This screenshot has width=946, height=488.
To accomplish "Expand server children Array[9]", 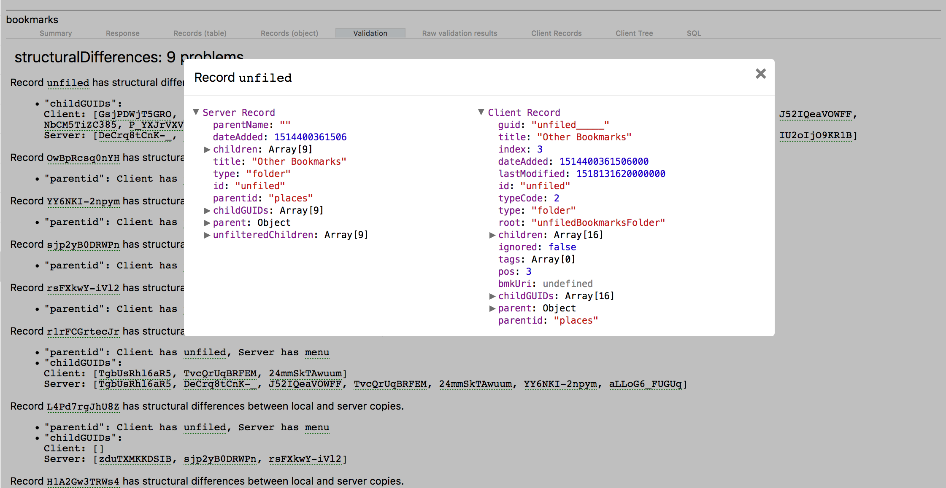I will click(x=207, y=150).
